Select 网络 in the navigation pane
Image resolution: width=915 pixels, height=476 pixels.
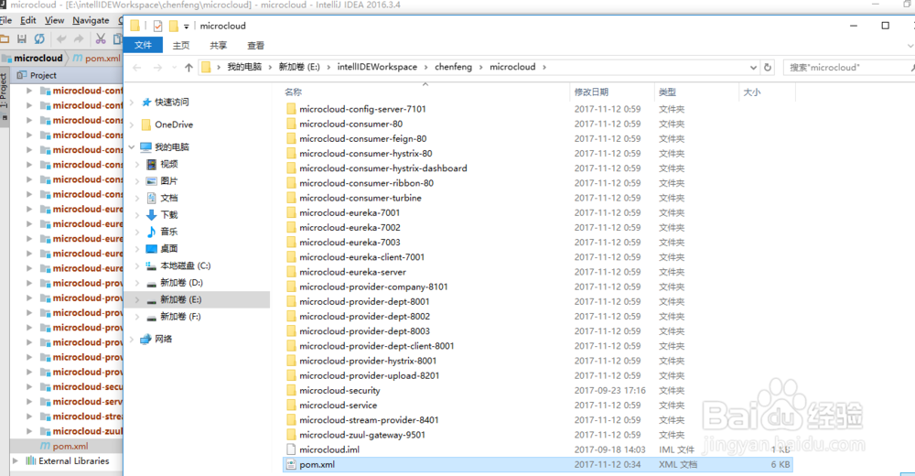point(156,340)
